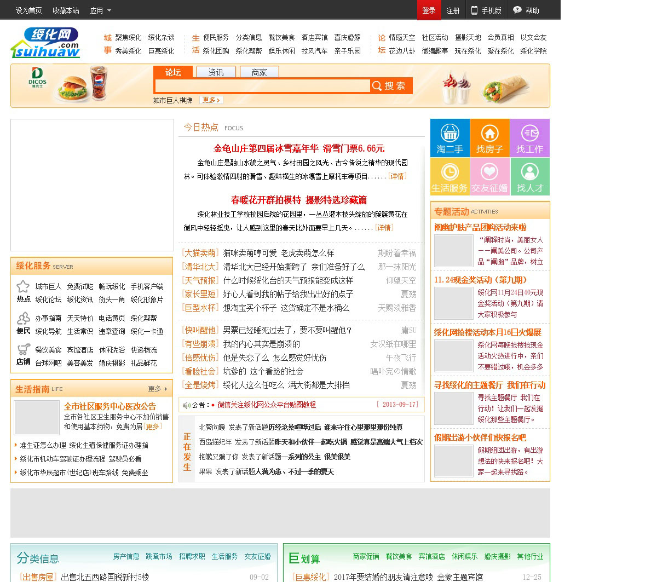Viewport: 657px width, 582px height.
Task: Switch to the 资讯 search tab
Action: click(x=216, y=72)
